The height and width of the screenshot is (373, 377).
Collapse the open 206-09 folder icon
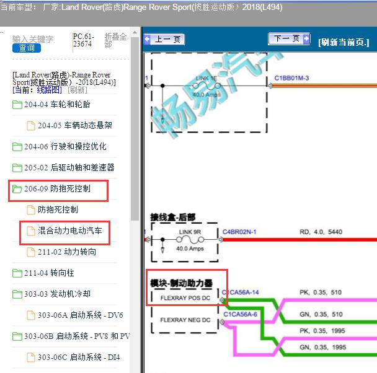pyautogui.click(x=17, y=189)
